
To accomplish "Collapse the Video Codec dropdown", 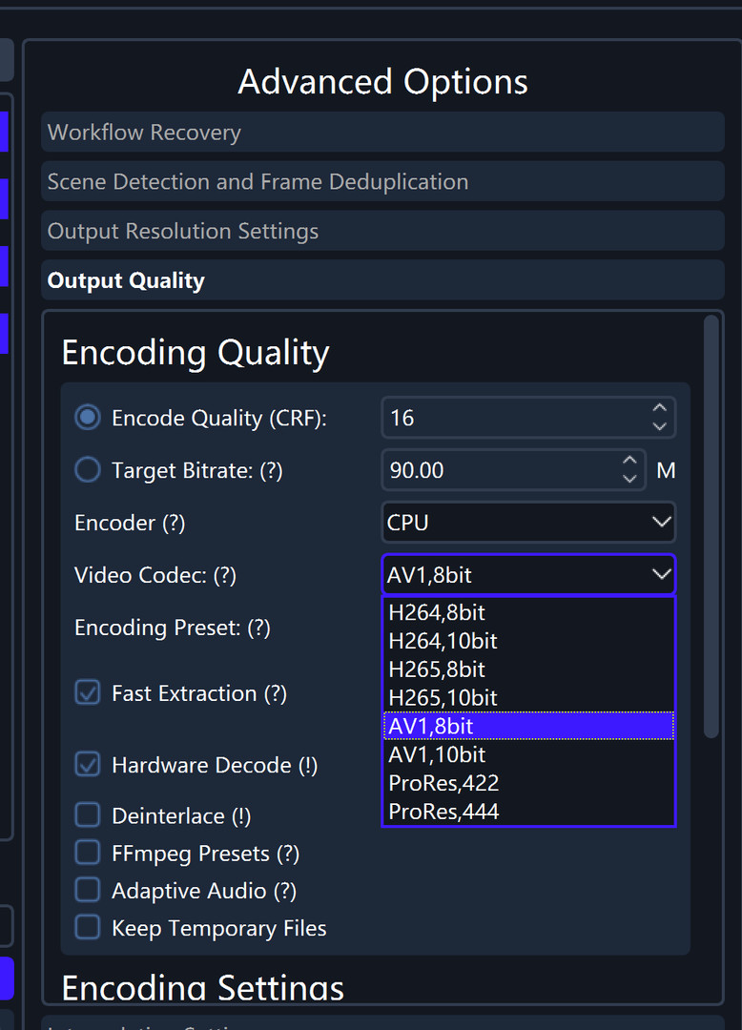I will tap(662, 573).
